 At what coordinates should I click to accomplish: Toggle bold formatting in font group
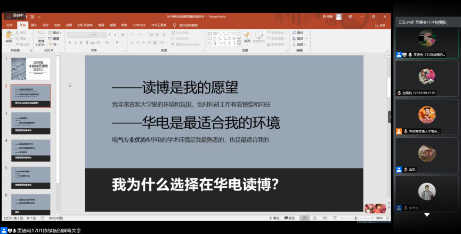click(69, 45)
